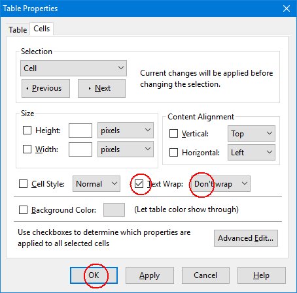Screen dimensions: 297x293
Task: Expand the Horizontal alignment Left dropdown
Action: [x=251, y=153]
